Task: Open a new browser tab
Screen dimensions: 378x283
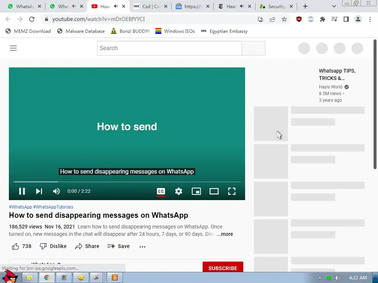Action: [x=305, y=7]
